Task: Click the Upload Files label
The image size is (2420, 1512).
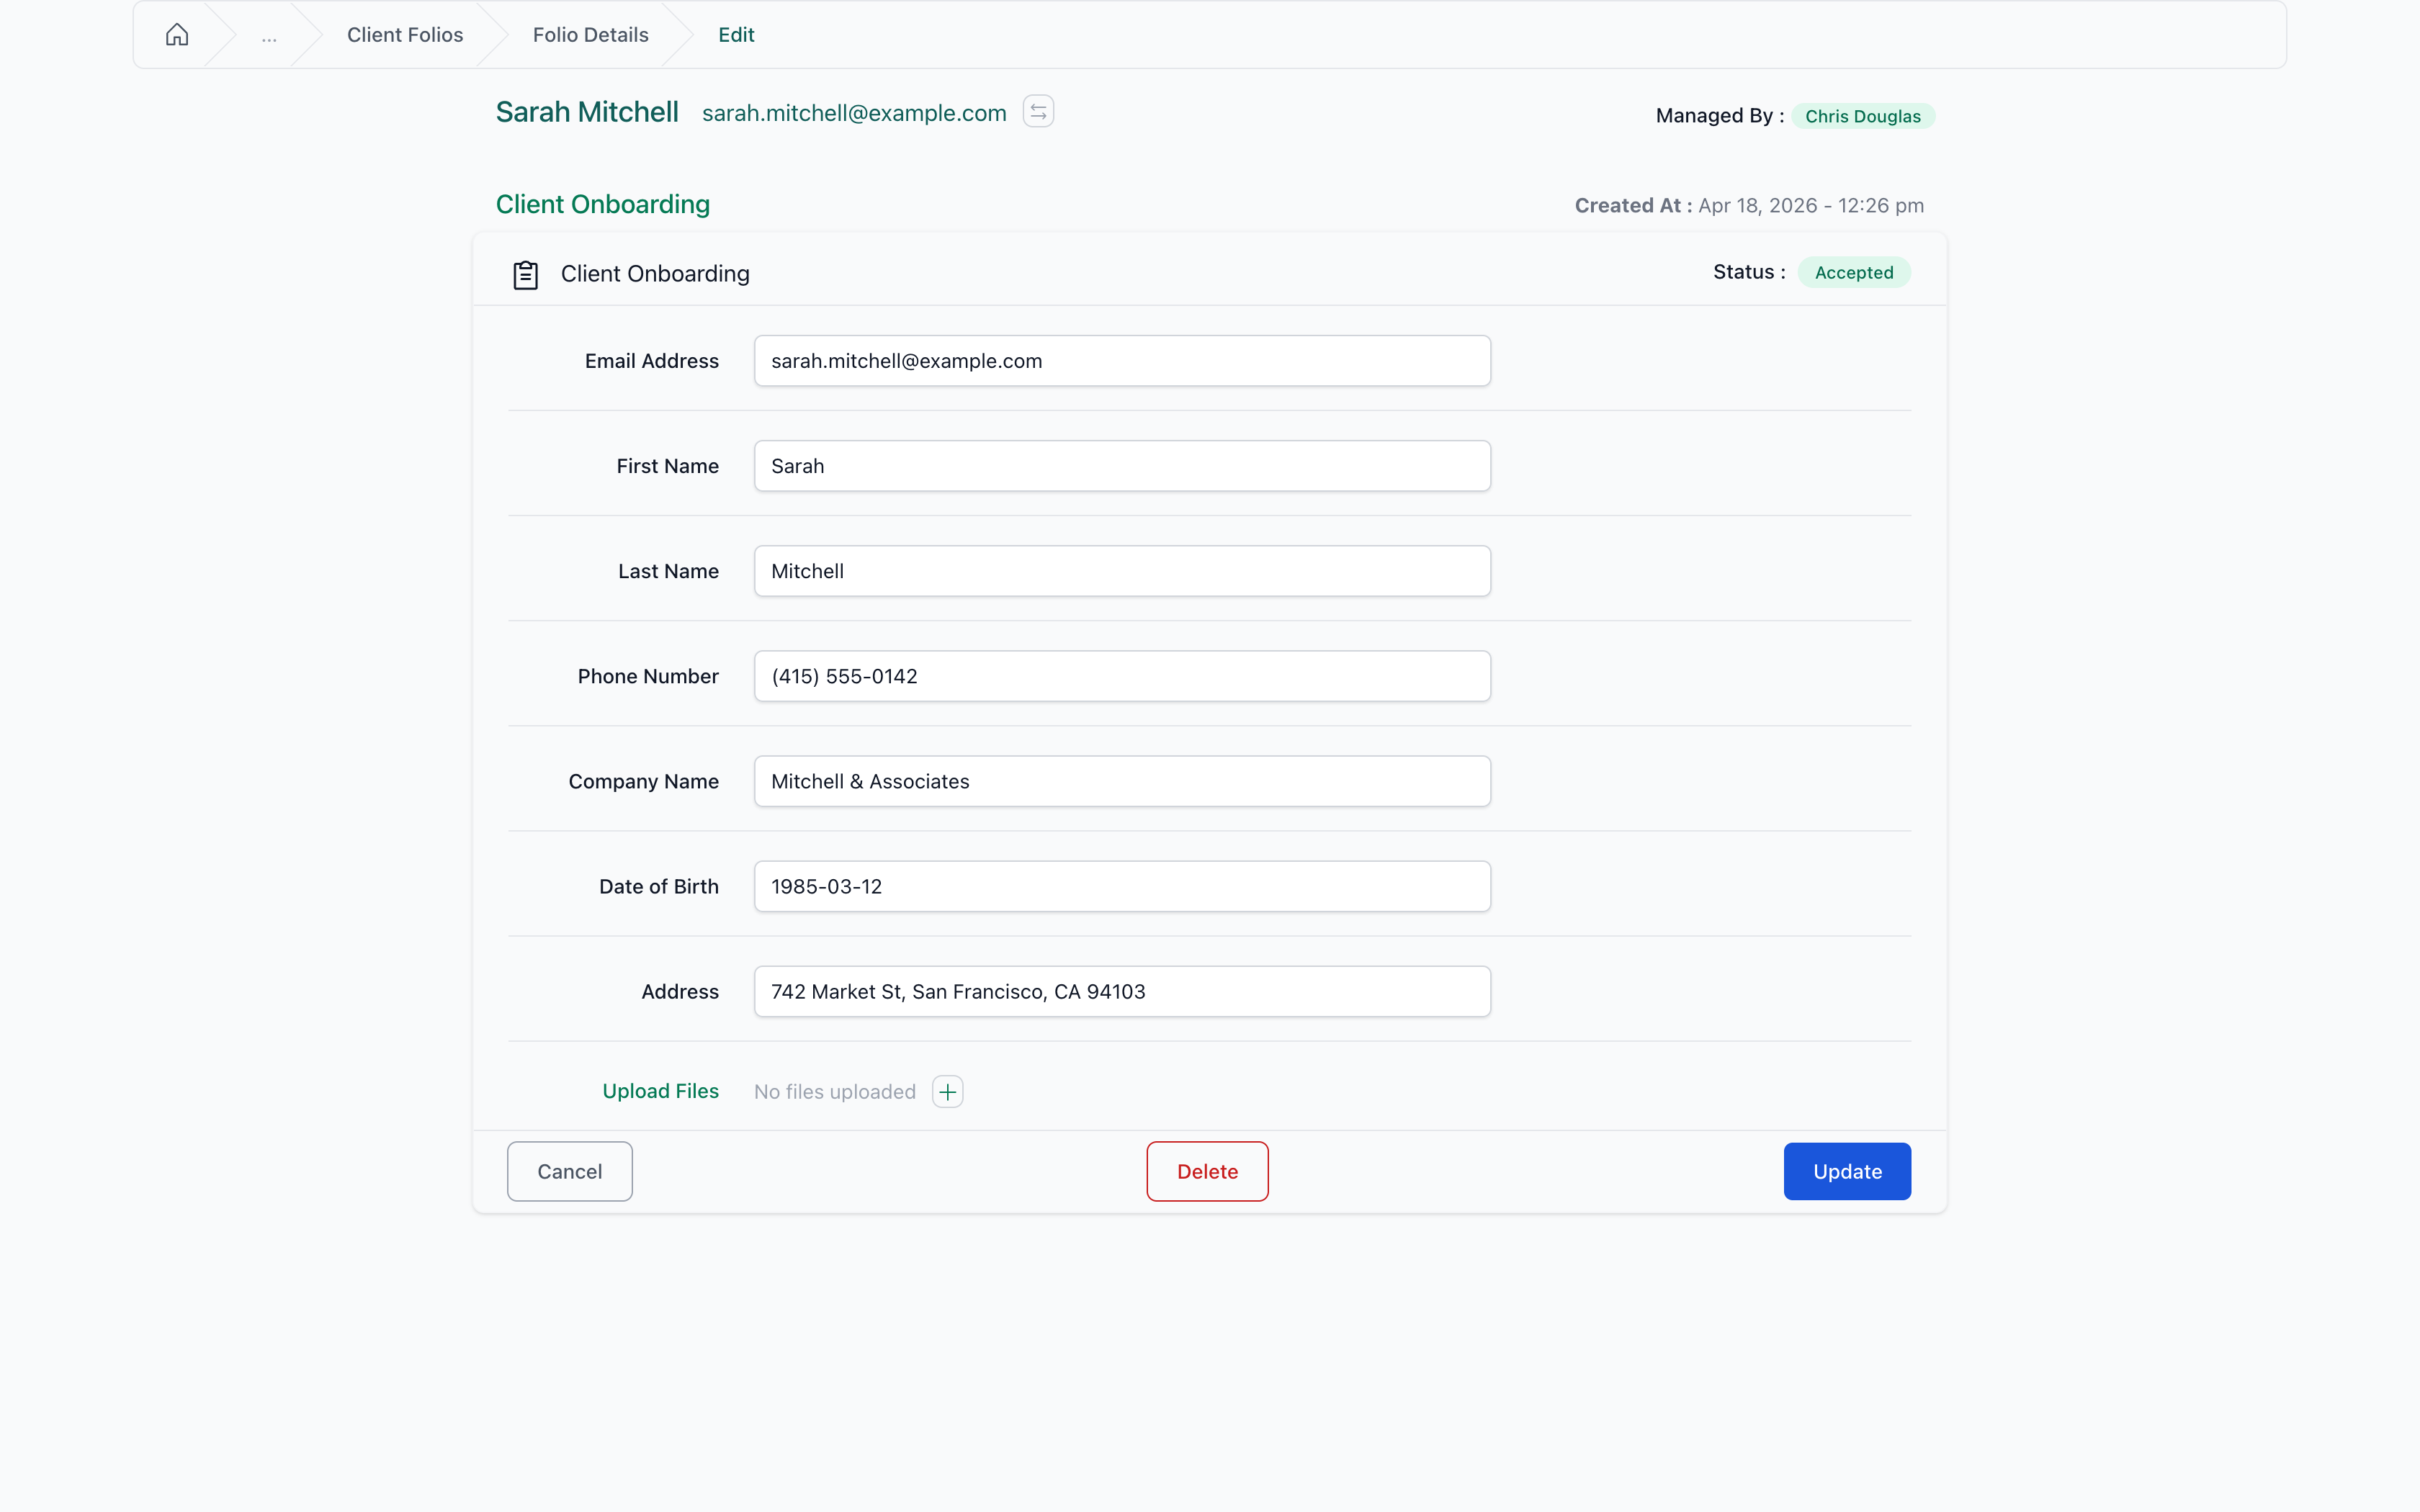Action: pos(660,1091)
